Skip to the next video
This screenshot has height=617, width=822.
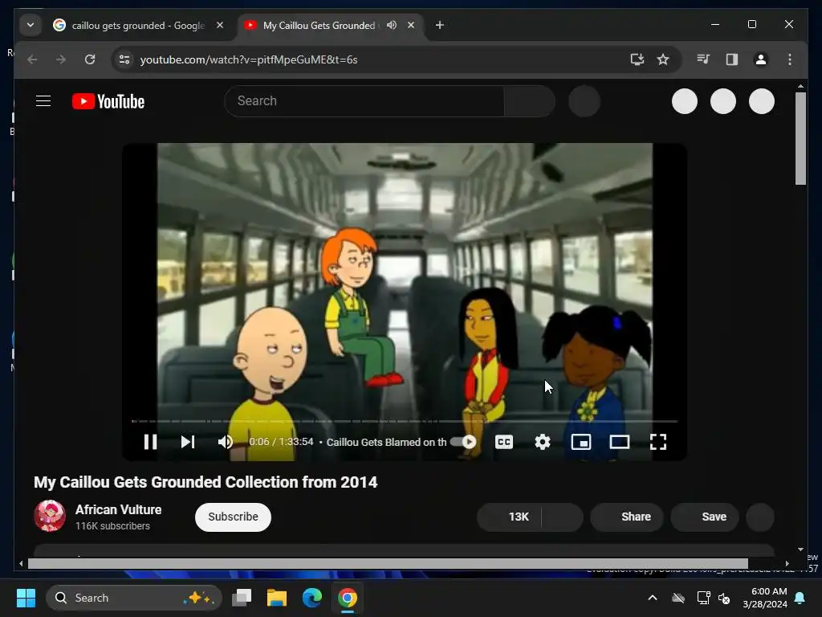click(188, 442)
